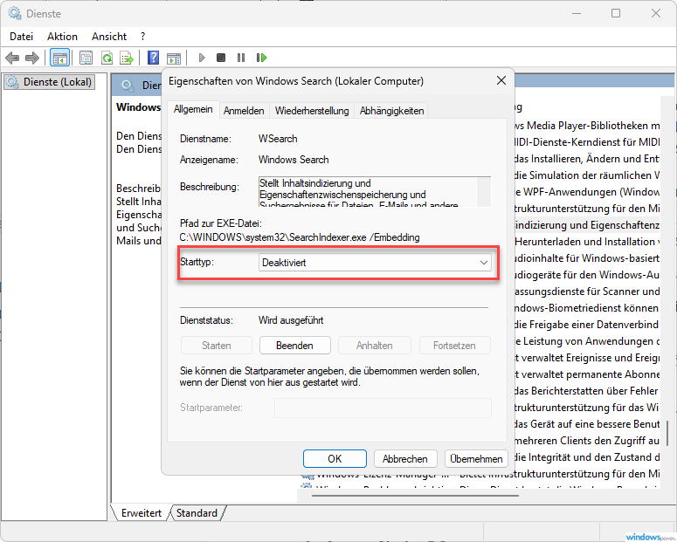Toggle the action pane toolbar icon
The height and width of the screenshot is (542, 677).
coord(174,58)
